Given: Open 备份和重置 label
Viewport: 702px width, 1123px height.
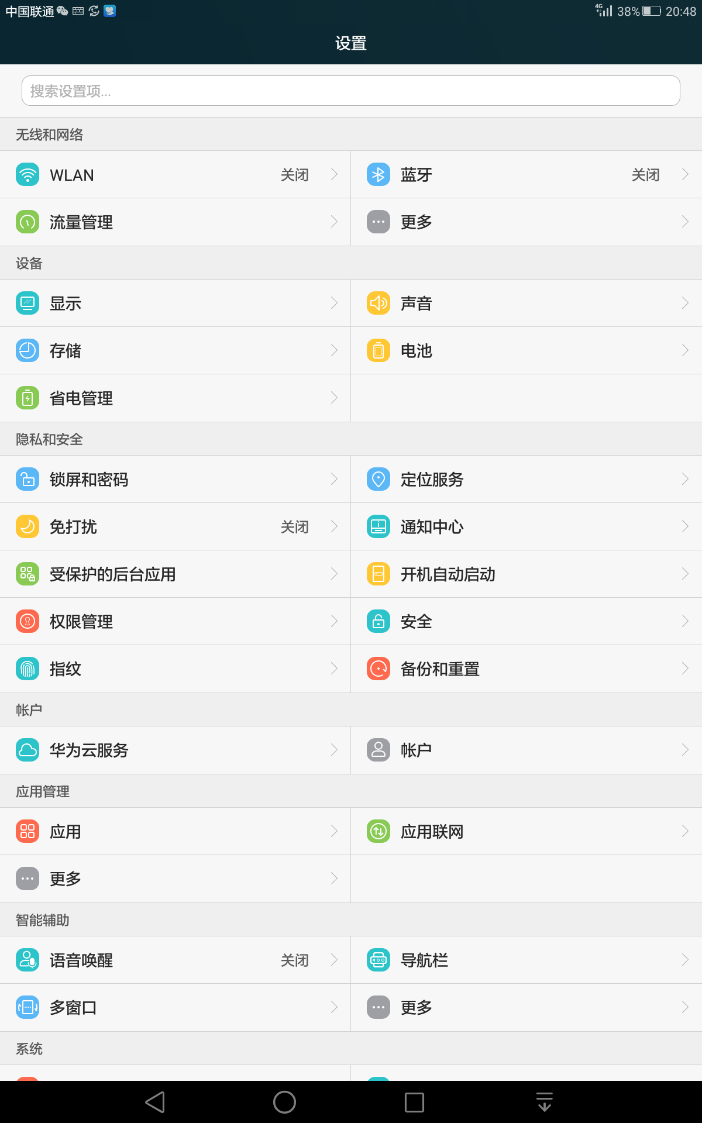Looking at the screenshot, I should pyautogui.click(x=440, y=669).
